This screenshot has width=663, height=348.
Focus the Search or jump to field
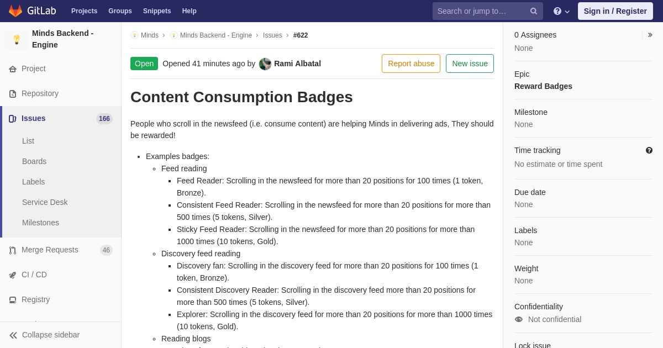tap(481, 11)
